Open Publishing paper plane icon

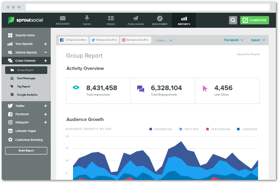[x=136, y=18]
